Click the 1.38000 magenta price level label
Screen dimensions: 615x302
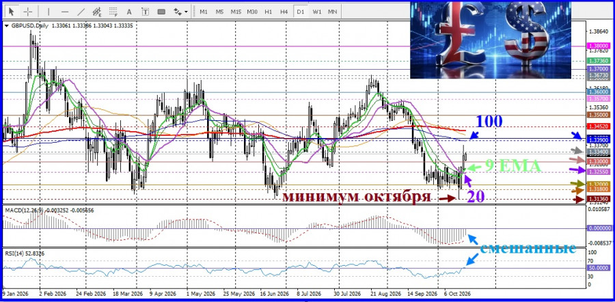[599, 46]
